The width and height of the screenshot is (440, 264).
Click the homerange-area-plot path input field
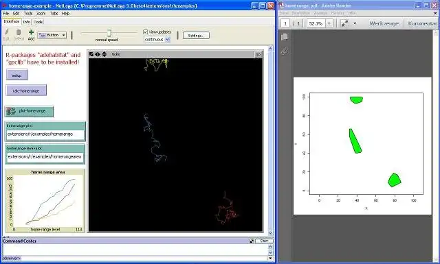[x=45, y=157]
